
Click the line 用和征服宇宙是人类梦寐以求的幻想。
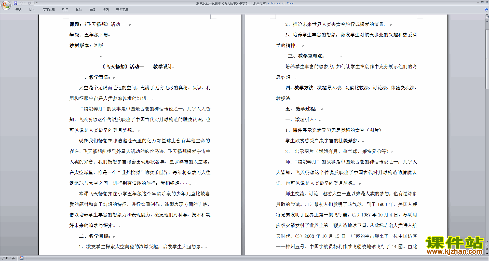tap(110, 99)
